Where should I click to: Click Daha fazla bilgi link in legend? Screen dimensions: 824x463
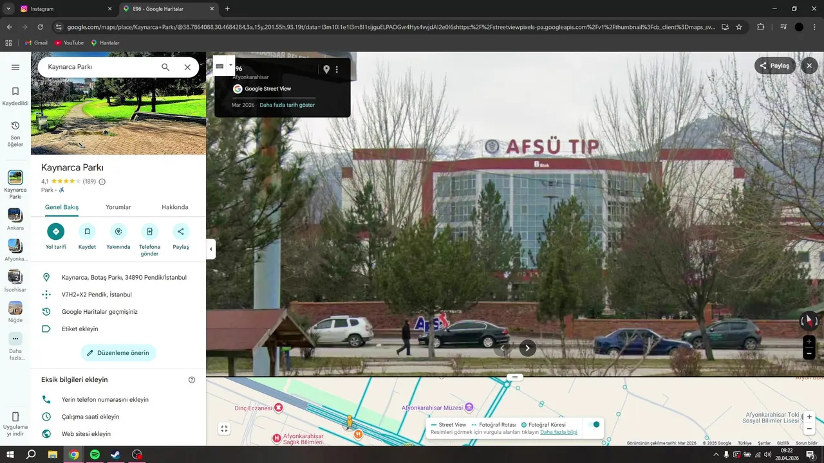559,432
